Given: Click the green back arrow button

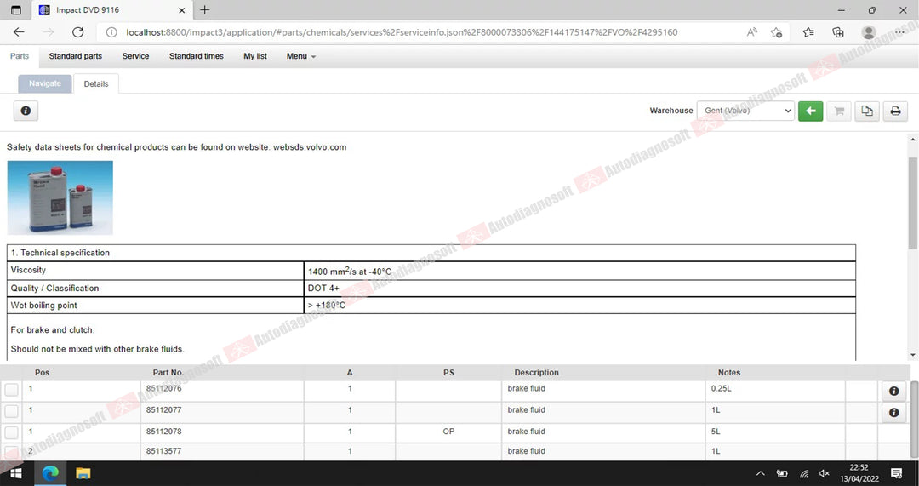Looking at the screenshot, I should click(811, 111).
